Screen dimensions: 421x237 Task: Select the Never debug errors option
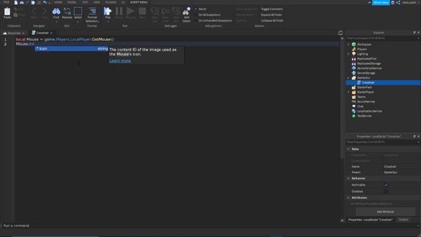[201, 9]
